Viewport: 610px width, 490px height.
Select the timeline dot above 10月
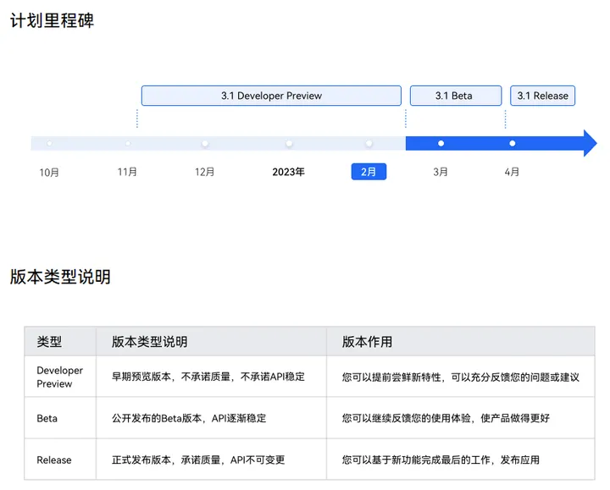tap(49, 143)
